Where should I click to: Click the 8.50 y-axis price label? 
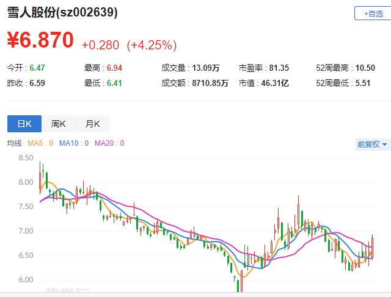tap(26, 158)
